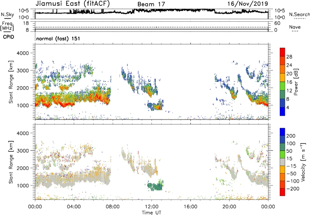Click the "4000" tick in the power panel
The height and width of the screenshot is (215, 310).
(23, 53)
